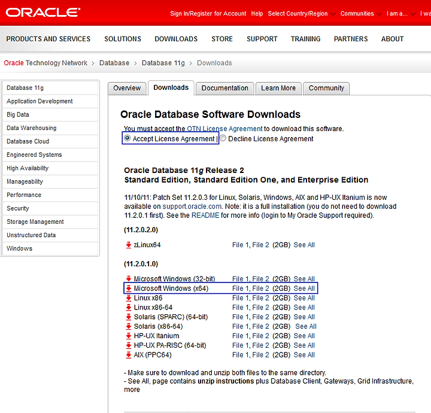431x413 pixels.
Task: Click Sign In/Register for Account link
Action: click(x=208, y=13)
